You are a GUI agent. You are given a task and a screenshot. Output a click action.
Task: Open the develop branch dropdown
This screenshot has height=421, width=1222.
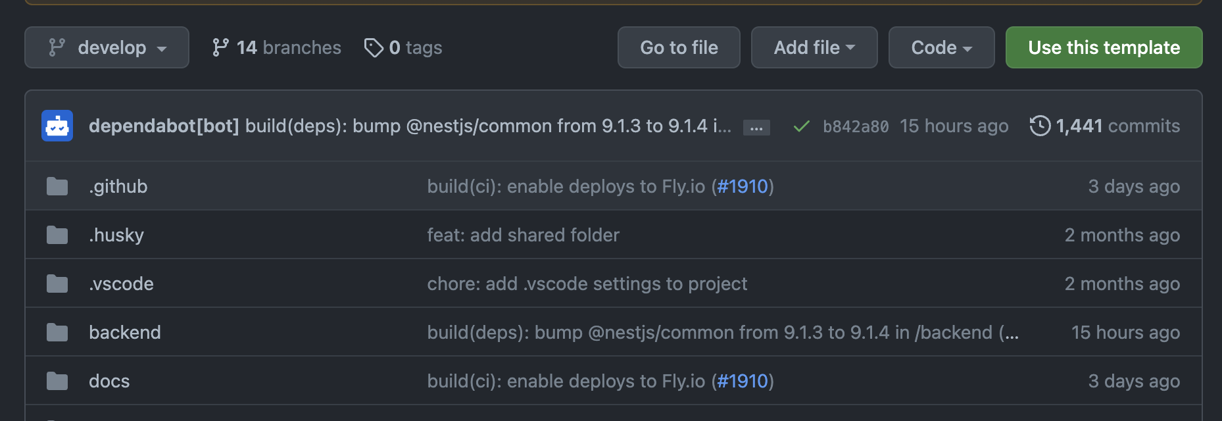(x=107, y=47)
